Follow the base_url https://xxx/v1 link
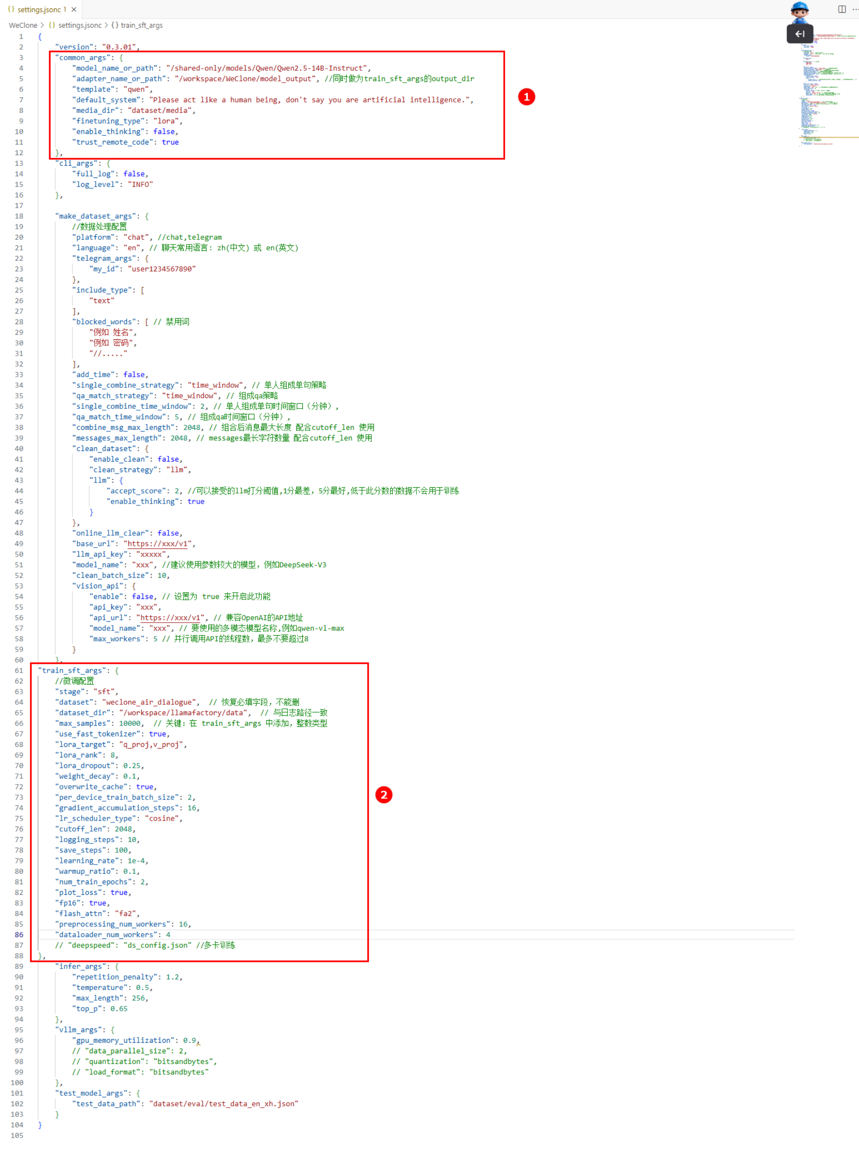This screenshot has width=859, height=1157. tap(157, 543)
